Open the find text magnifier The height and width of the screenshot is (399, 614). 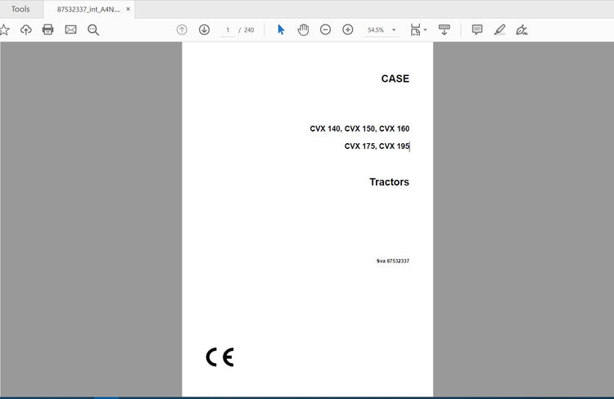pyautogui.click(x=93, y=29)
